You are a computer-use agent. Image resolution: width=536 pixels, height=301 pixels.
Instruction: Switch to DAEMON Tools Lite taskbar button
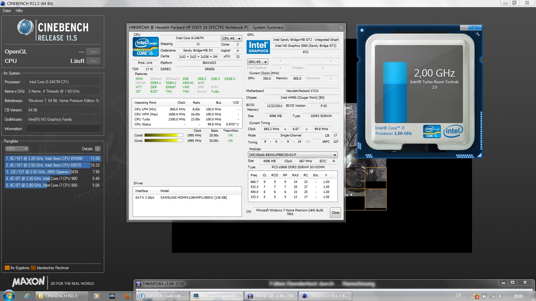pyautogui.click(x=163, y=296)
